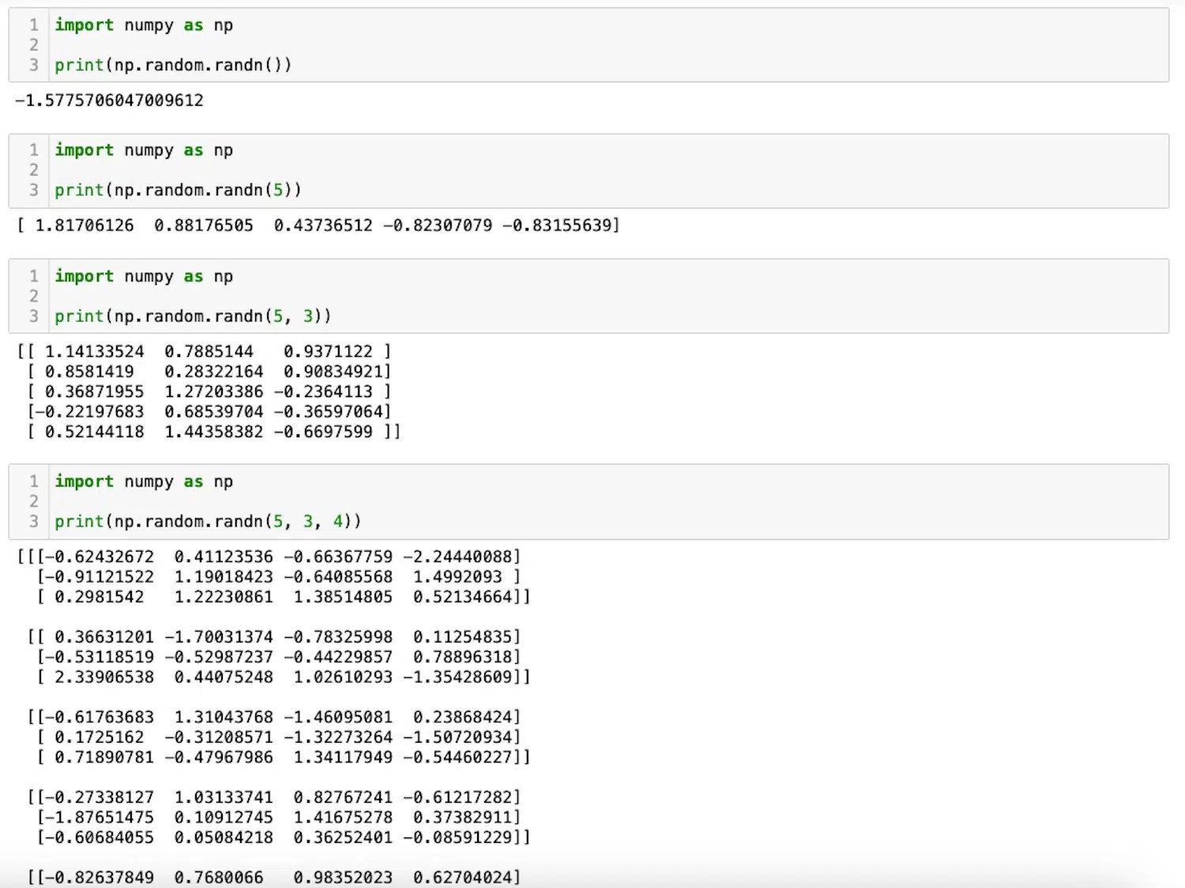Screen dimensions: 1185x888
Task: Click 'numpy' in the fourth cell import
Action: click(x=150, y=481)
